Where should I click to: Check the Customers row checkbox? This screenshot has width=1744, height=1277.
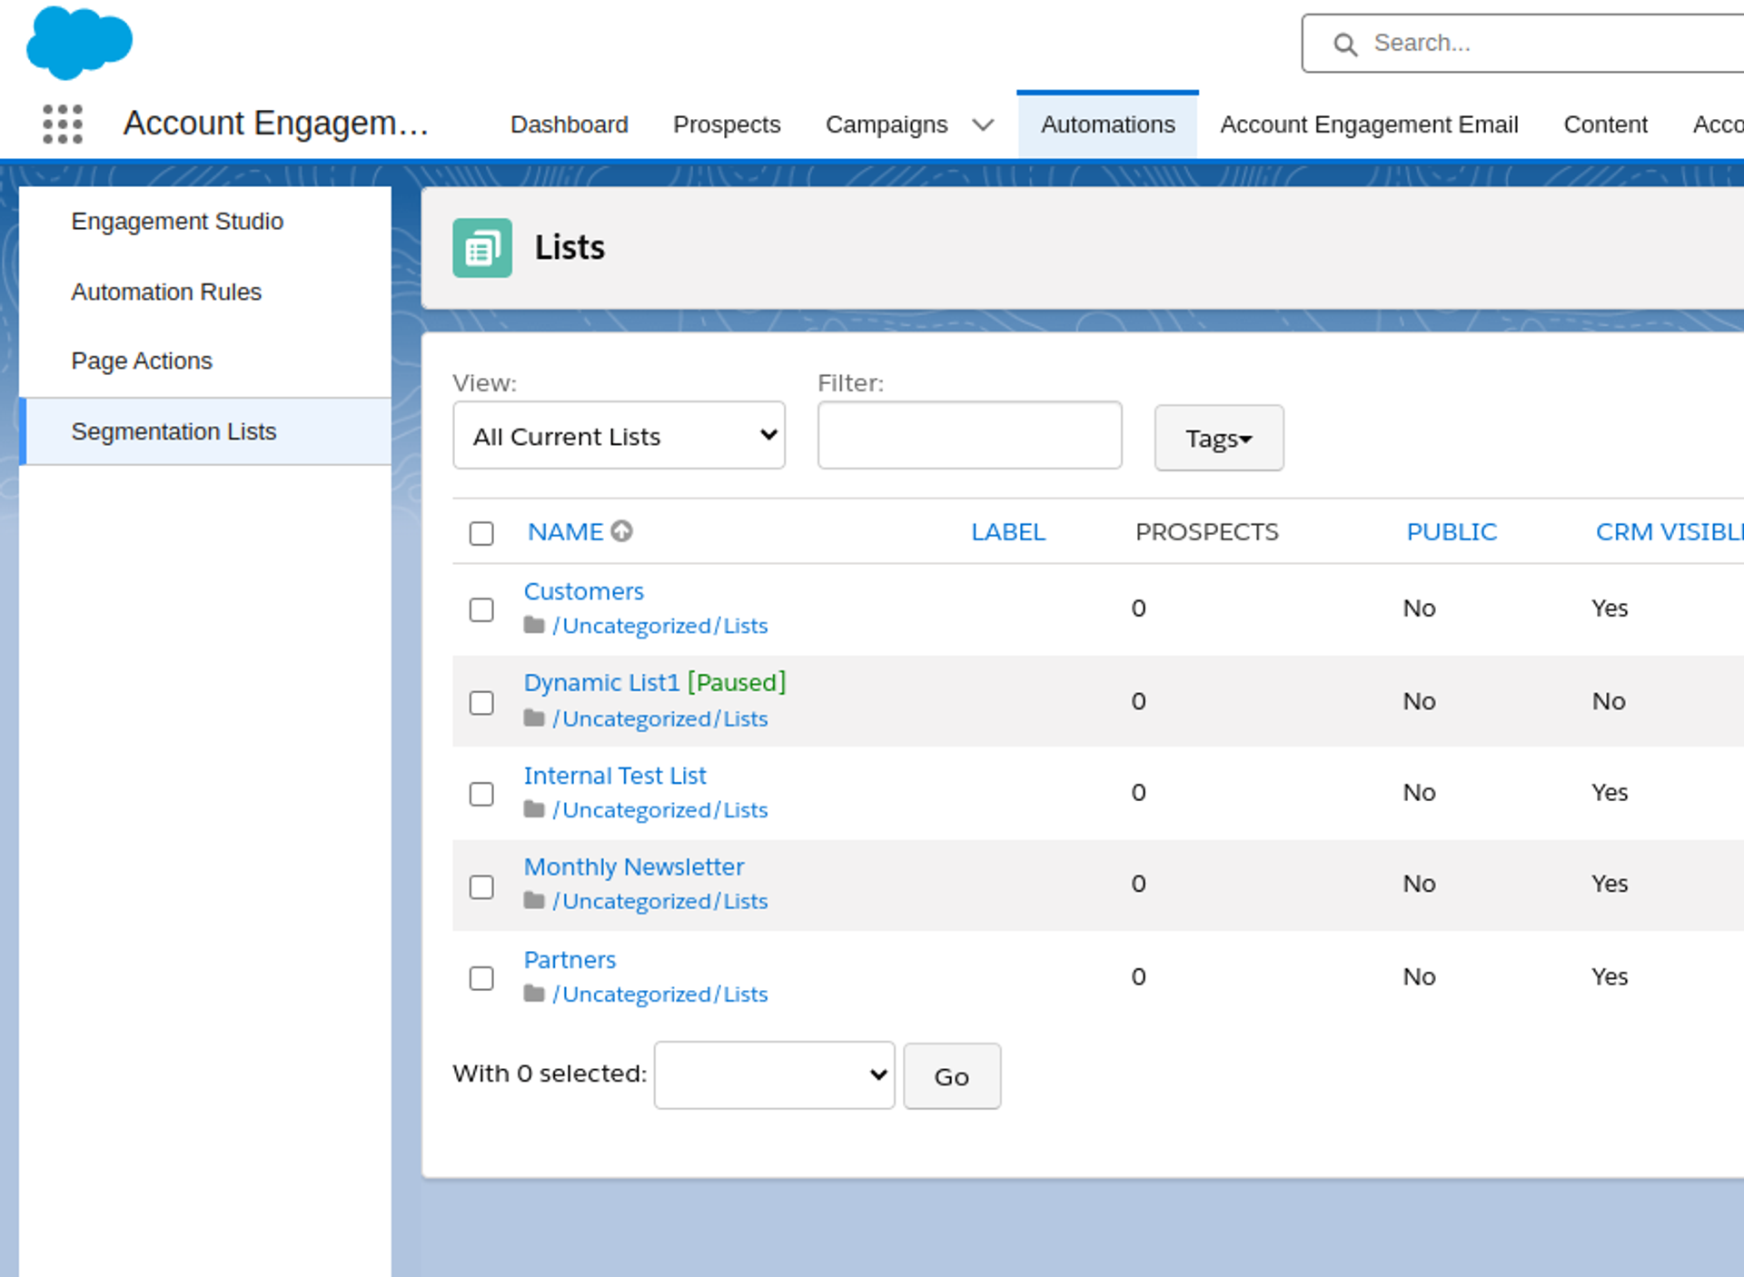[481, 609]
